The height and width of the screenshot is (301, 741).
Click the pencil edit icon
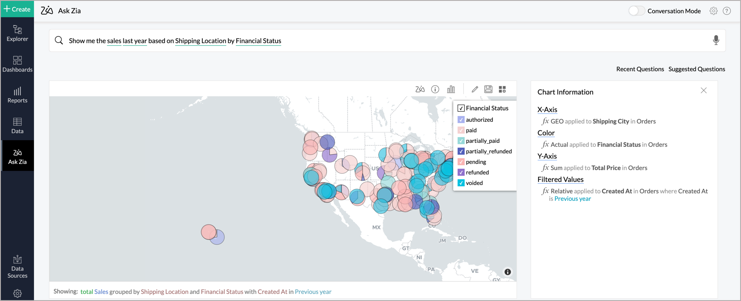pos(475,89)
